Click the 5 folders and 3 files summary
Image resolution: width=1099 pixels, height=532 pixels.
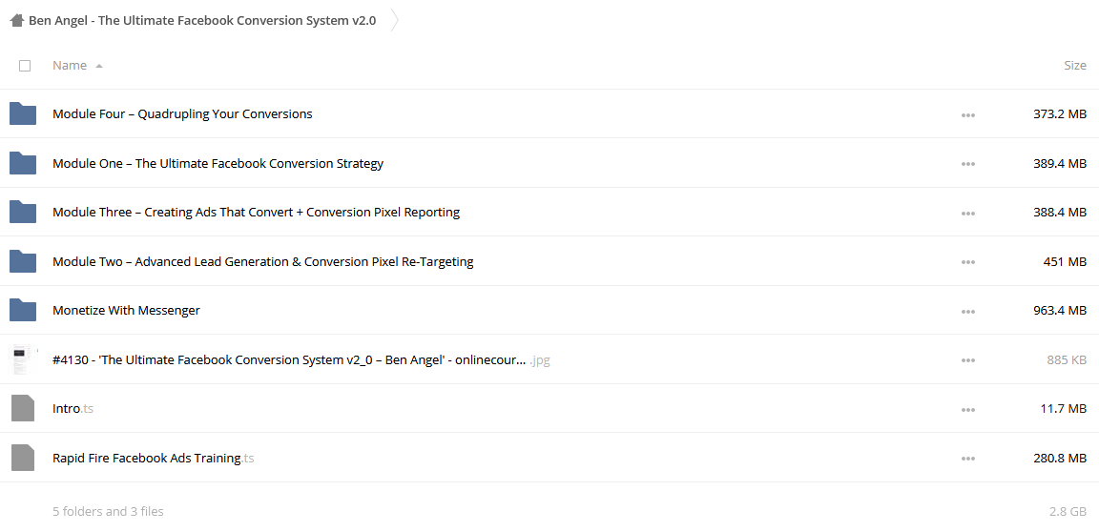point(108,512)
